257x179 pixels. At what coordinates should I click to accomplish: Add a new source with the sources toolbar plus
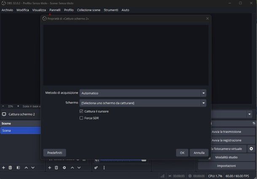[x=49, y=168]
